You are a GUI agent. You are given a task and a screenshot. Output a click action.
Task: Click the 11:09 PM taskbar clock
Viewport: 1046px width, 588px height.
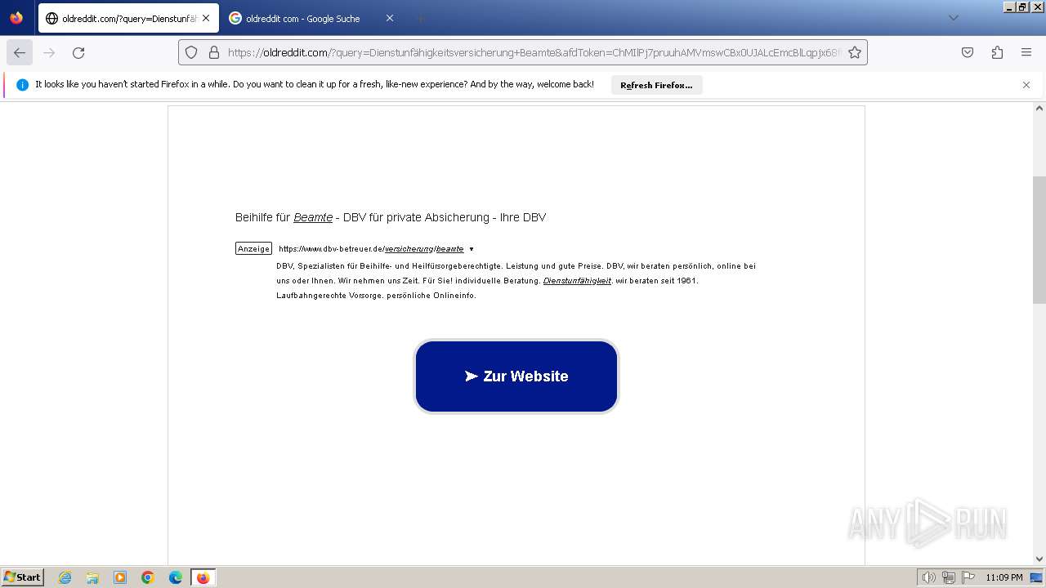(1004, 577)
